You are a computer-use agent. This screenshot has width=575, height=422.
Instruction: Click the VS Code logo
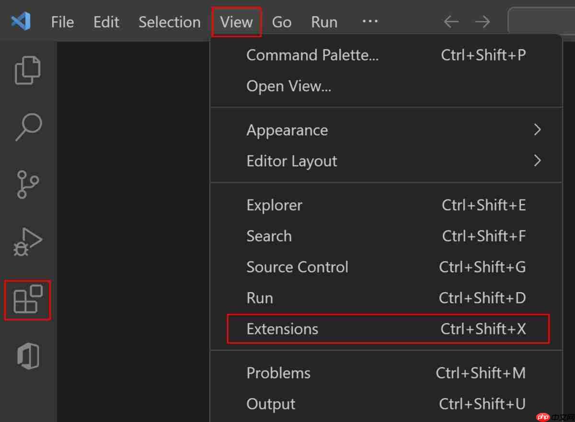click(20, 21)
